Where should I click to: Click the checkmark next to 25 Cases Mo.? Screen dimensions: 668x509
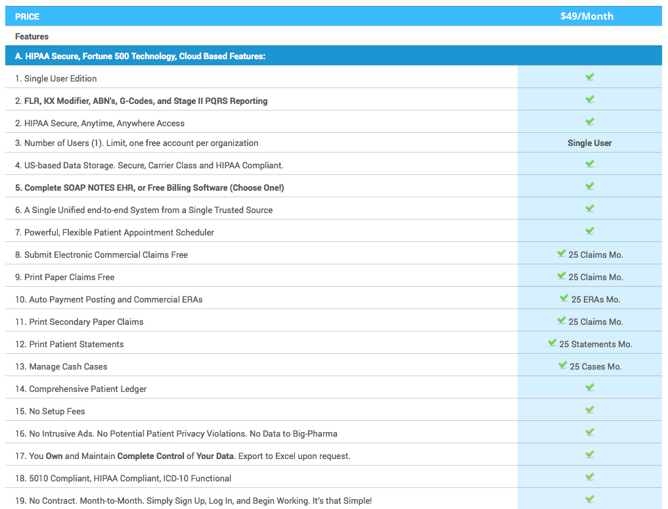click(x=562, y=365)
